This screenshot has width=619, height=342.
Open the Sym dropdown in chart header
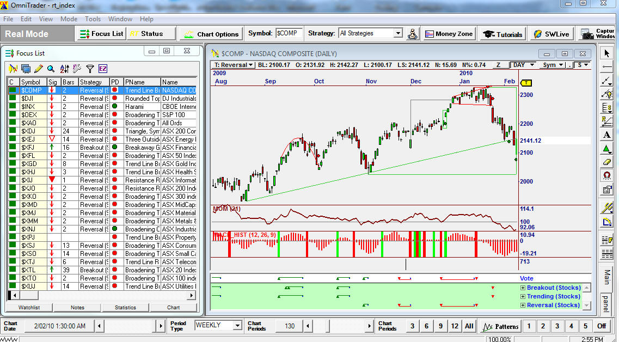pyautogui.click(x=552, y=65)
